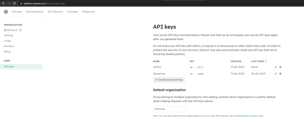The image size is (304, 123).
Task: Click the Never last used value
Action: pyautogui.click(x=254, y=67)
